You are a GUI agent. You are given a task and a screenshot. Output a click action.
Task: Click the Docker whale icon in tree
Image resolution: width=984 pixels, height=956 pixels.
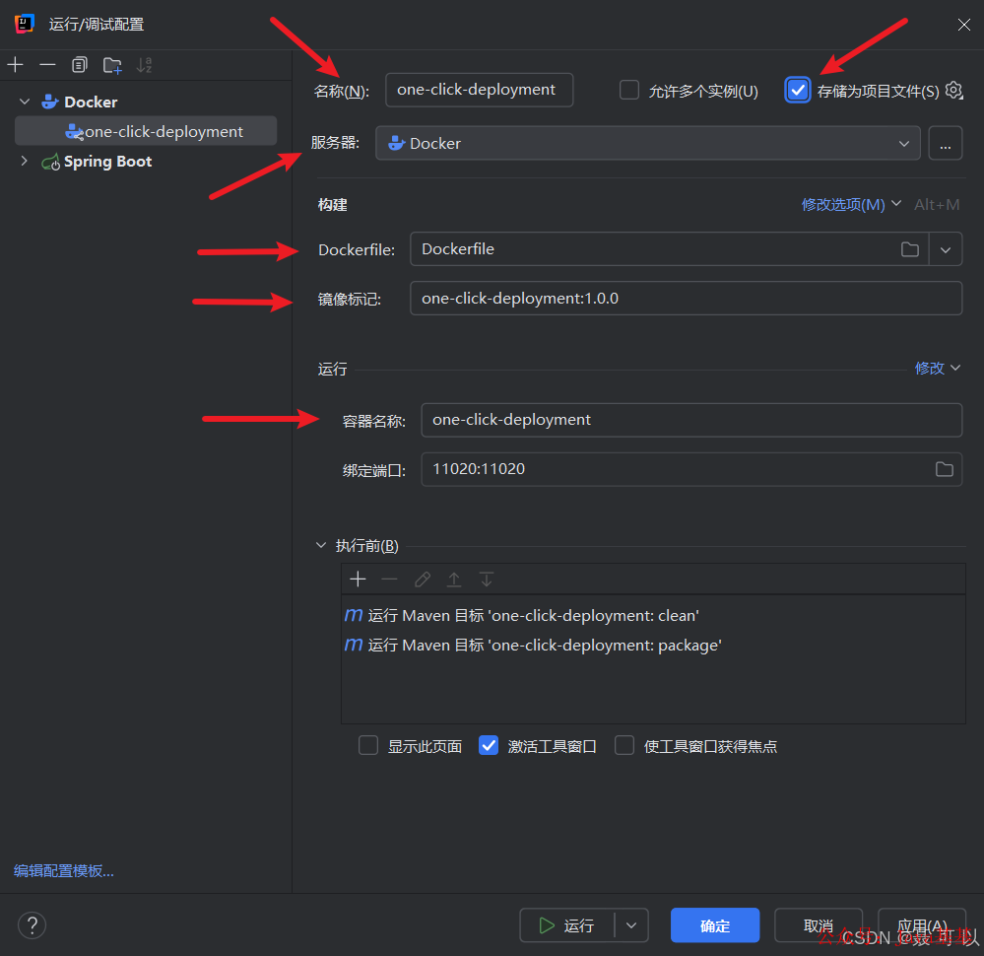tap(50, 102)
